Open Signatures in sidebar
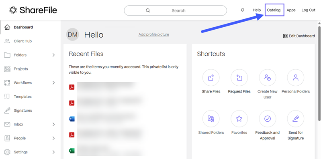Image resolution: width=321 pixels, height=159 pixels. tap(23, 111)
